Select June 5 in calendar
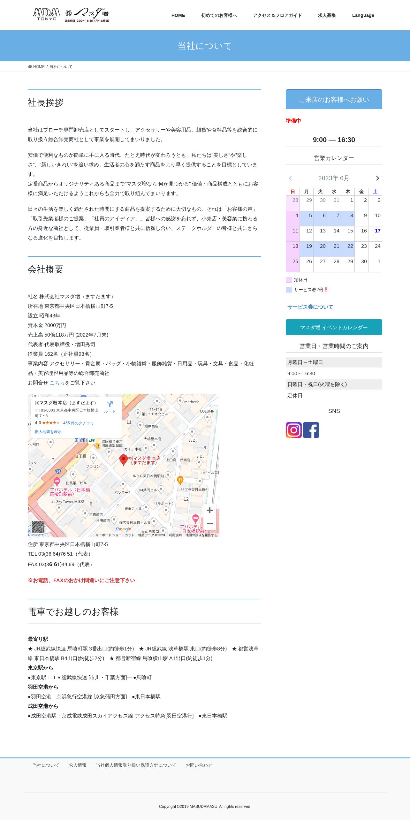Viewport: 410px width, 820px height. [307, 218]
